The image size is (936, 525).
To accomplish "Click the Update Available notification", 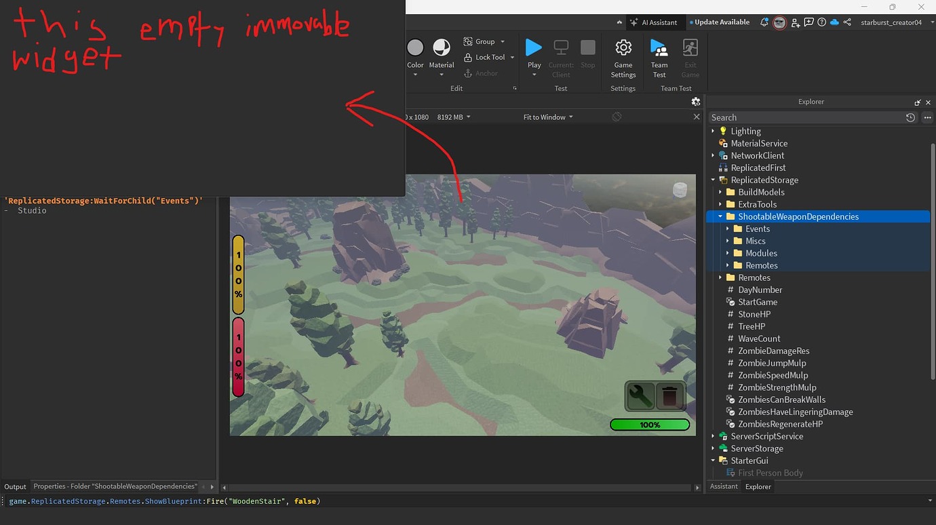I will coord(719,22).
